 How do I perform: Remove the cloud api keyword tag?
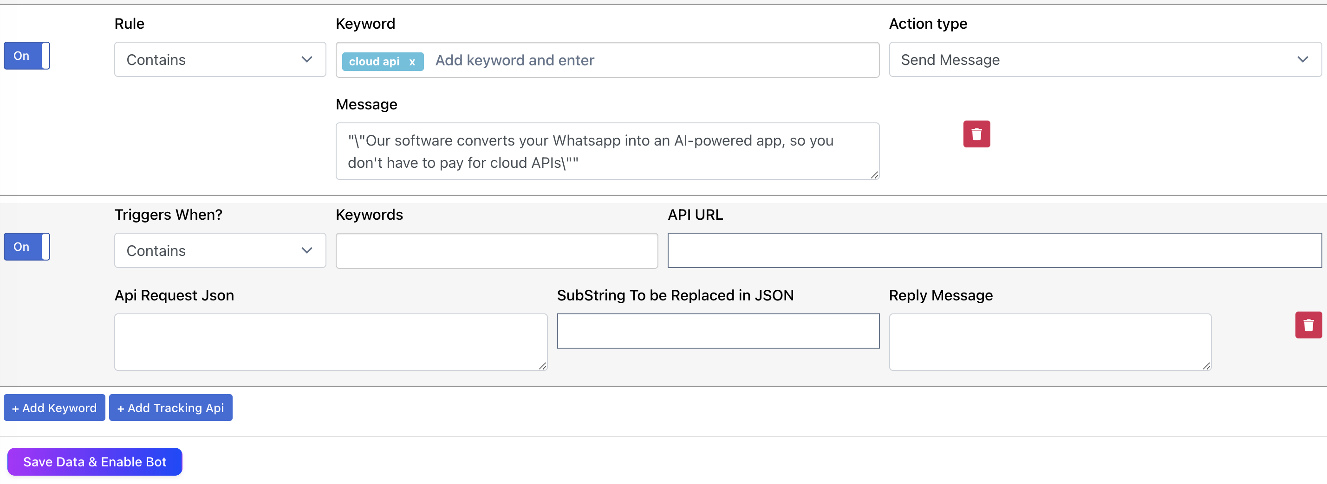pyautogui.click(x=412, y=62)
